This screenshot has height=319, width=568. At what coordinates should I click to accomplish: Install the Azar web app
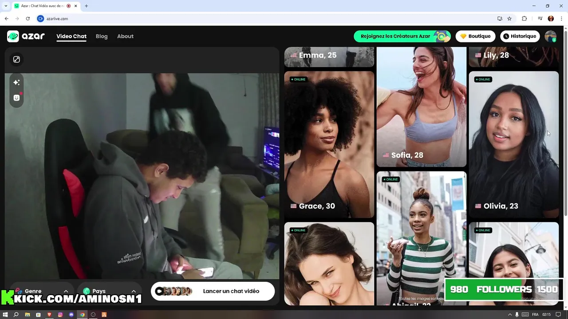coord(500,19)
